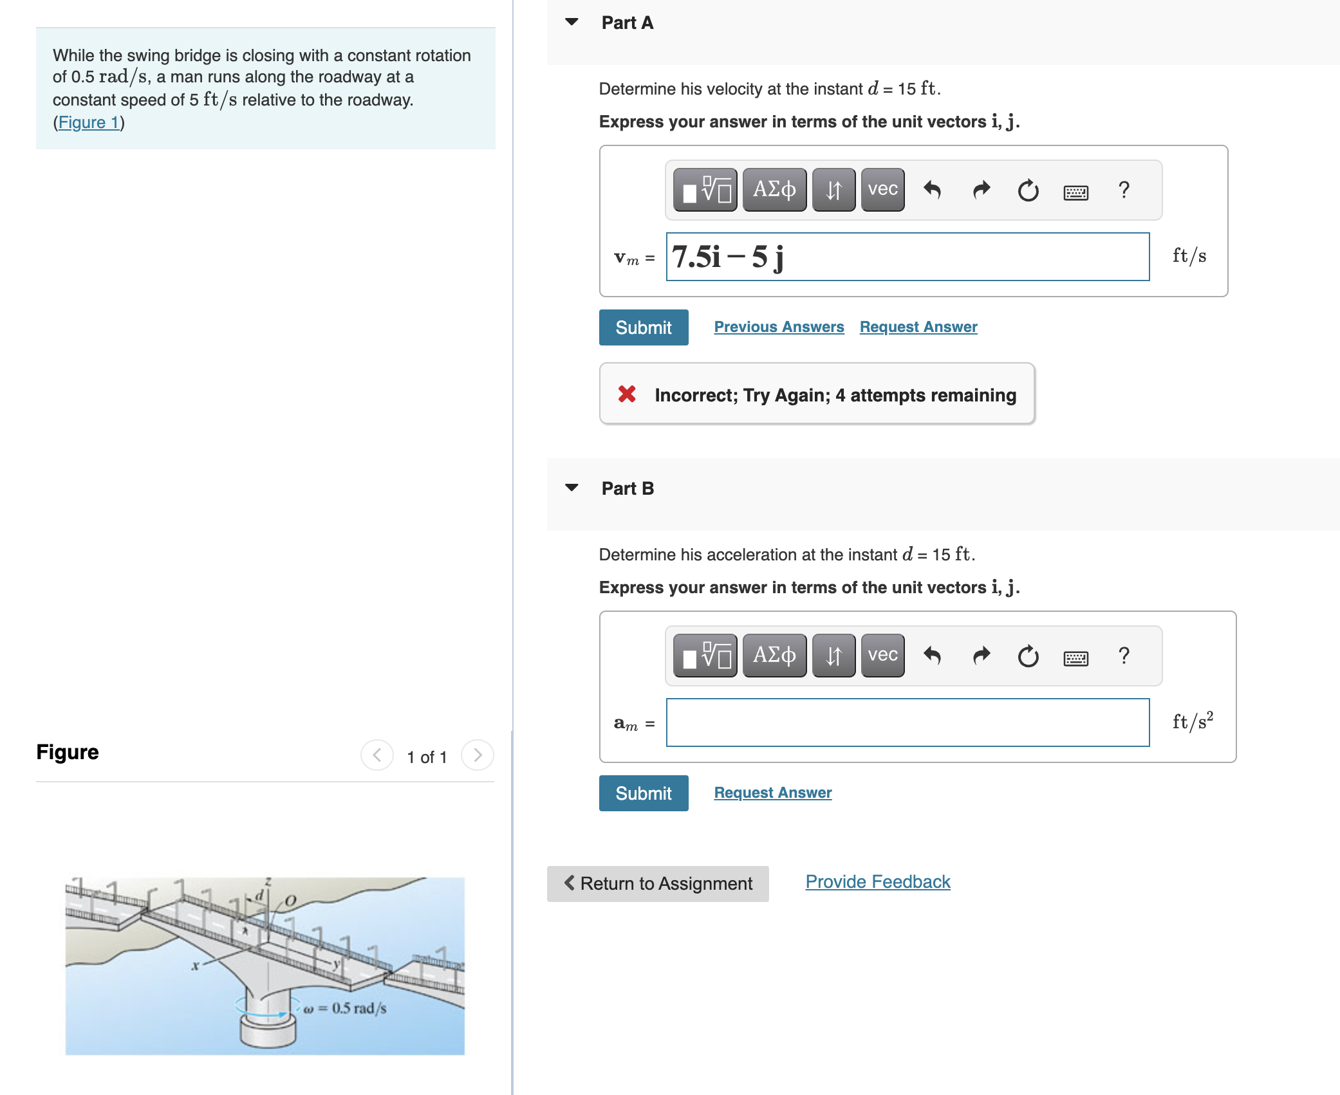The width and height of the screenshot is (1340, 1095).
Task: Click the redo arrow in Part B equation toolbar
Action: [981, 656]
